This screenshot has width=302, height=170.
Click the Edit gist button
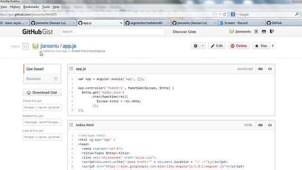click(x=217, y=46)
